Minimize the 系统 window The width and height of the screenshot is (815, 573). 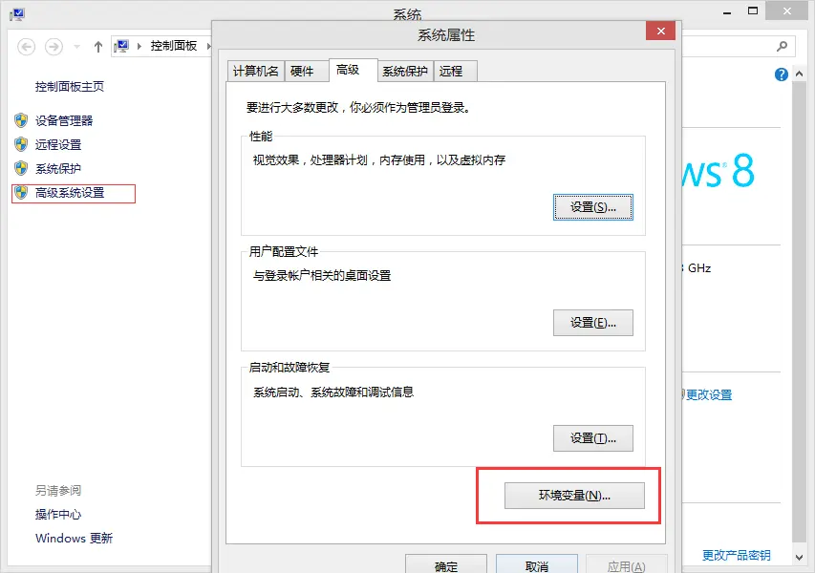(727, 11)
